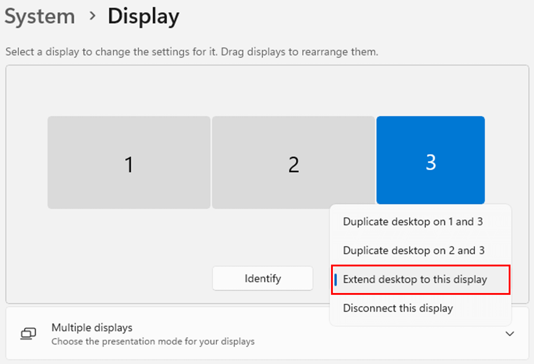Click the 'Select a display' instruction text

pyautogui.click(x=192, y=52)
